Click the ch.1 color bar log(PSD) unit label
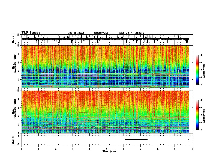 204,71
